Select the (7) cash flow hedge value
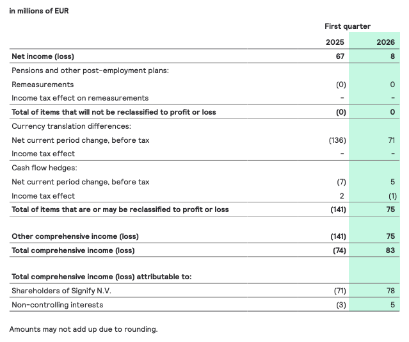This screenshot has width=409, height=342. (341, 182)
